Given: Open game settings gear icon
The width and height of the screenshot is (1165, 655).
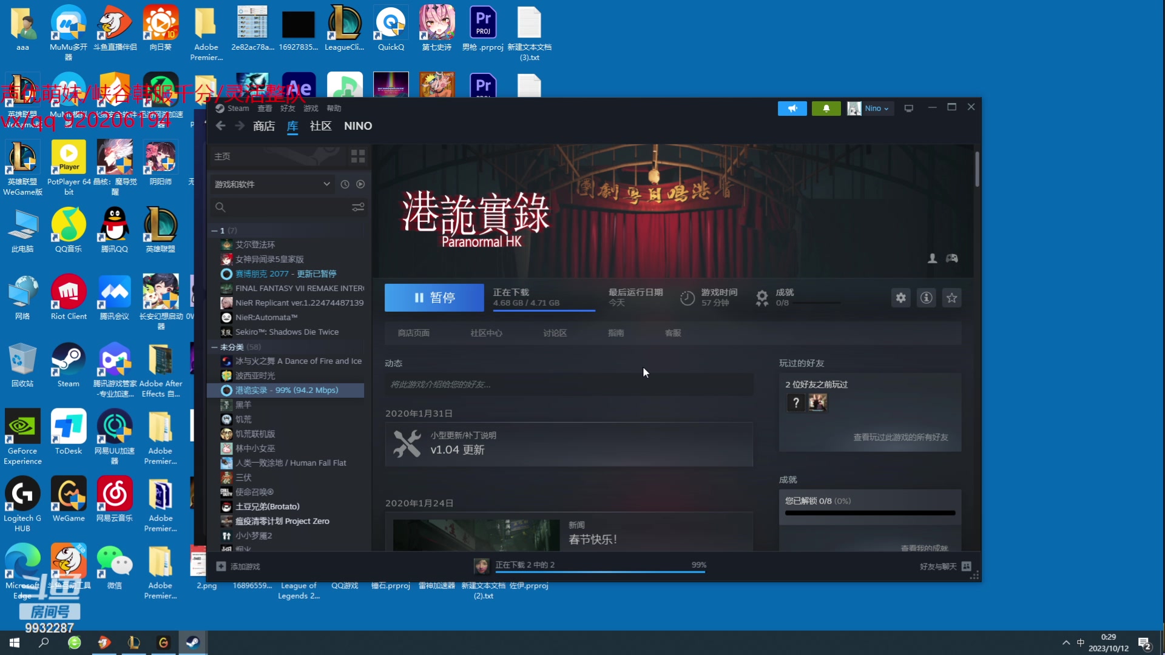Looking at the screenshot, I should click(901, 298).
